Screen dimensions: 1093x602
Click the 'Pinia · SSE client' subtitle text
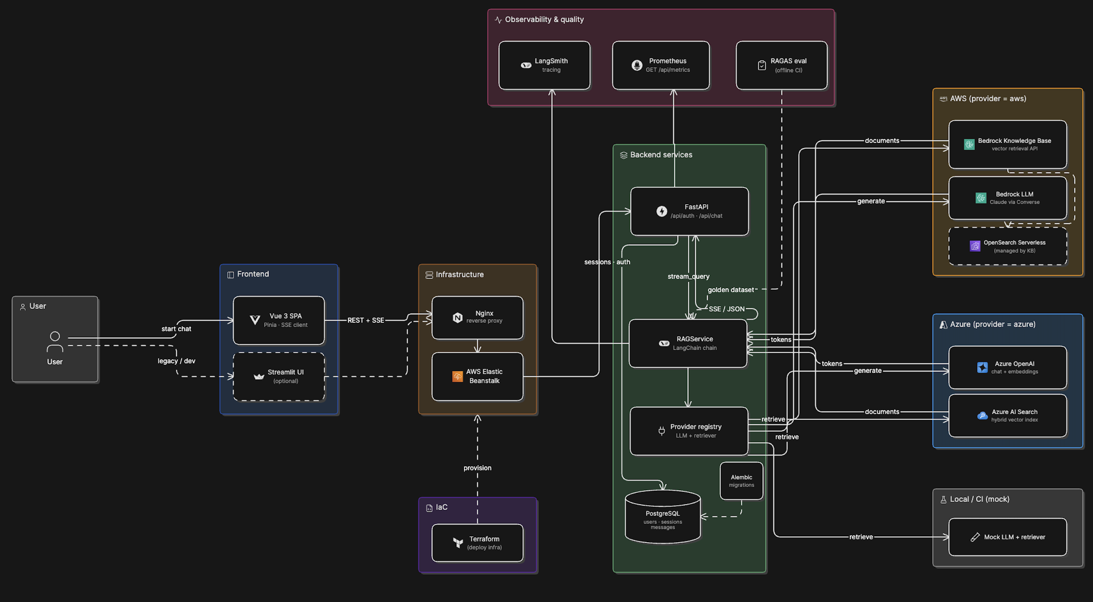(285, 325)
